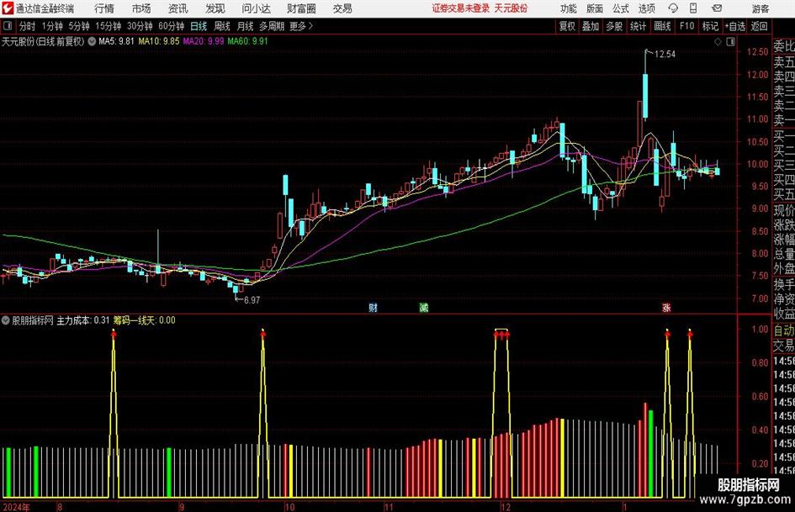Click the 自动 label in the right panel

pos(784,330)
